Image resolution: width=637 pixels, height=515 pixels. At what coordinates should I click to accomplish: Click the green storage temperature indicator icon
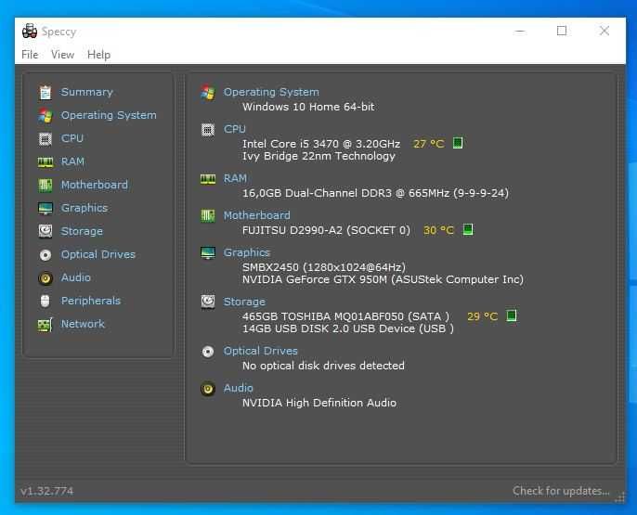tap(512, 315)
